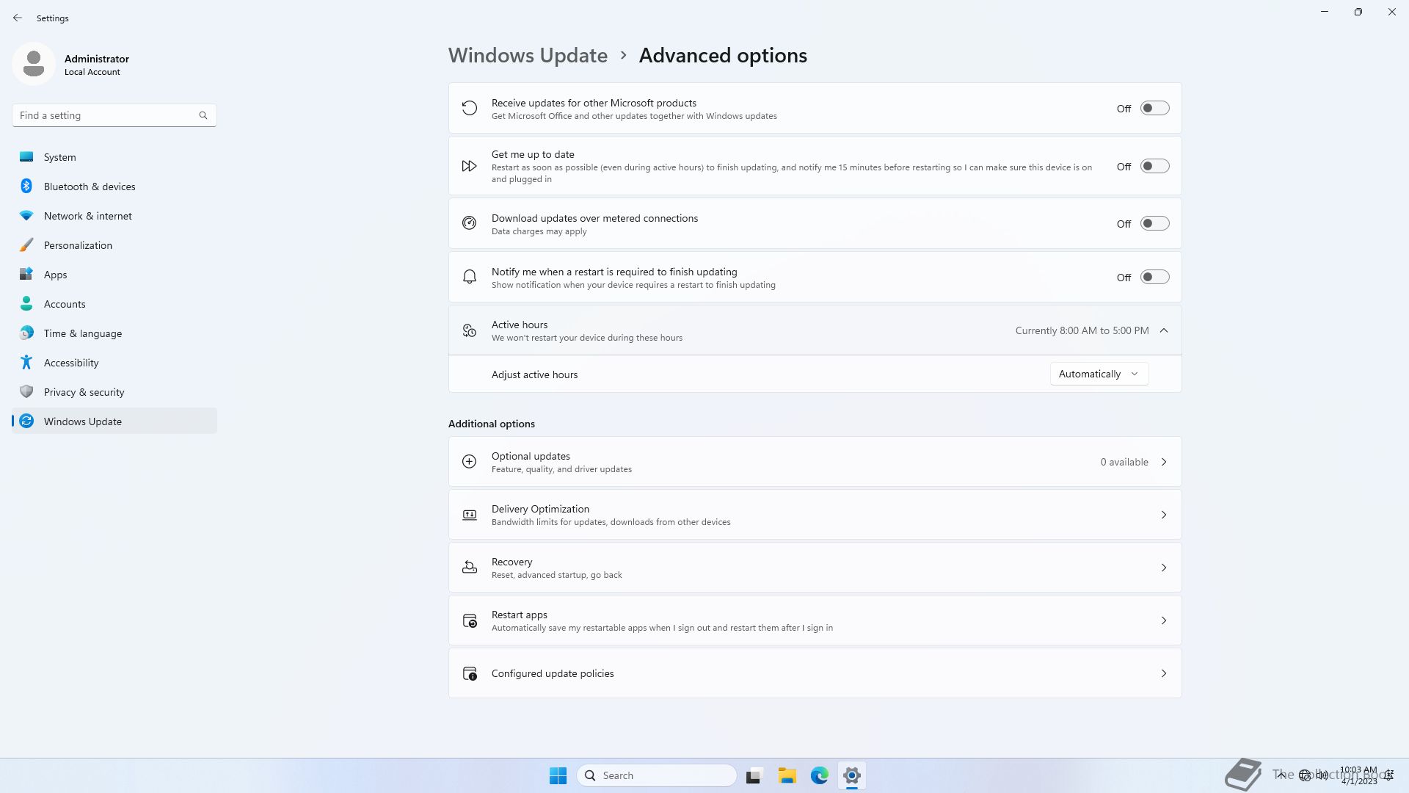Click the Delivery Optimization title text
This screenshot has width=1409, height=793.
click(x=540, y=509)
